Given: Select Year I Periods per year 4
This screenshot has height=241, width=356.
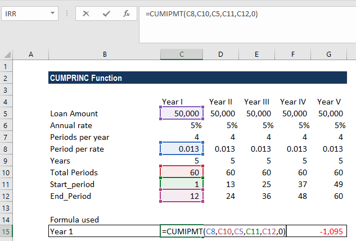Looking at the screenshot, I should pyautogui.click(x=197, y=137).
